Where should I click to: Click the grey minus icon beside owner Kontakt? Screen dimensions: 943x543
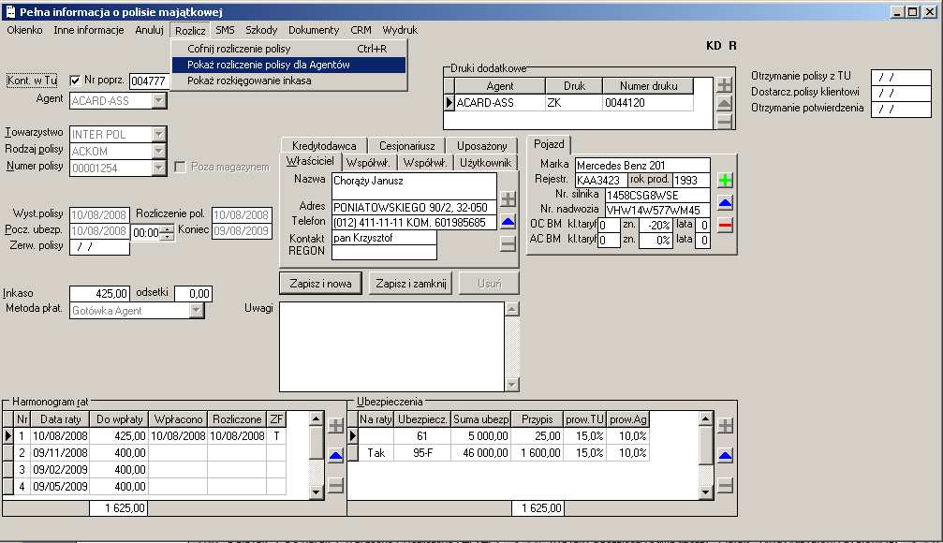coord(508,244)
